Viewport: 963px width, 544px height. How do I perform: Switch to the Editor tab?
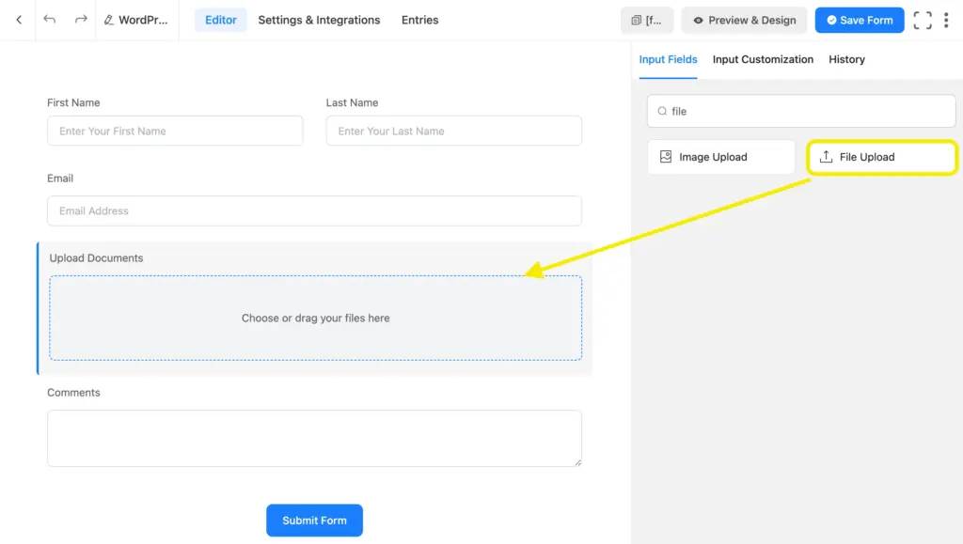point(220,20)
